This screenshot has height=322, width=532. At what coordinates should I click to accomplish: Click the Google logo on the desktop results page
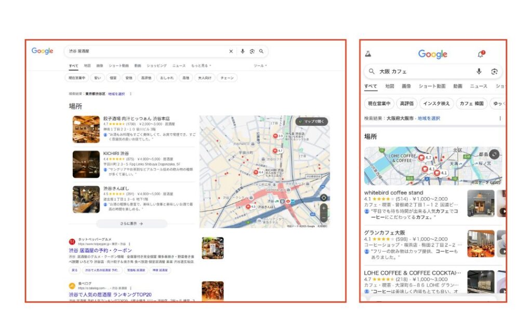(x=43, y=51)
